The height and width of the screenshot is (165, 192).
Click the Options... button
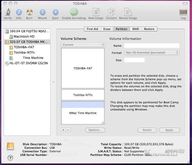(95, 130)
